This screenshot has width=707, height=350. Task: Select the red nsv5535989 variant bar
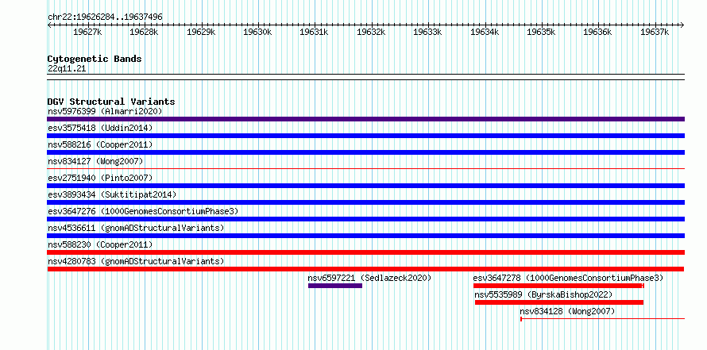coord(559,302)
